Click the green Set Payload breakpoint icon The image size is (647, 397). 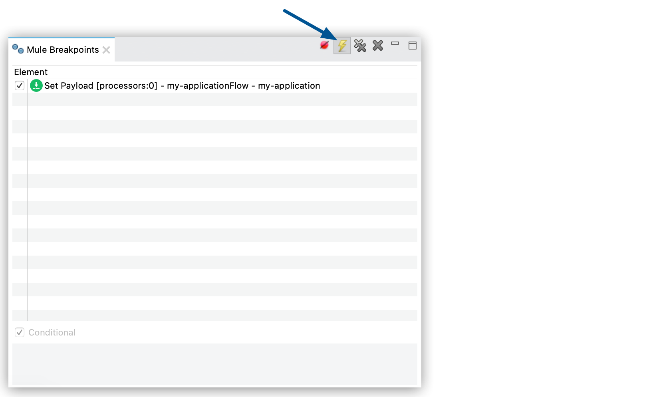(36, 85)
